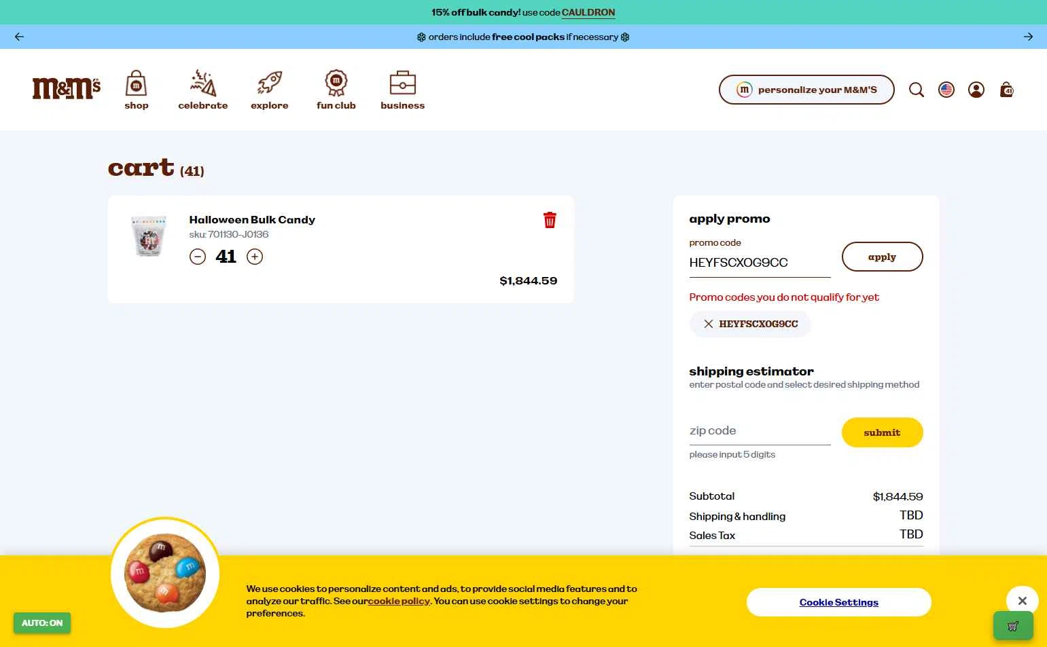Click the promo error message text
The height and width of the screenshot is (647, 1047).
(784, 297)
